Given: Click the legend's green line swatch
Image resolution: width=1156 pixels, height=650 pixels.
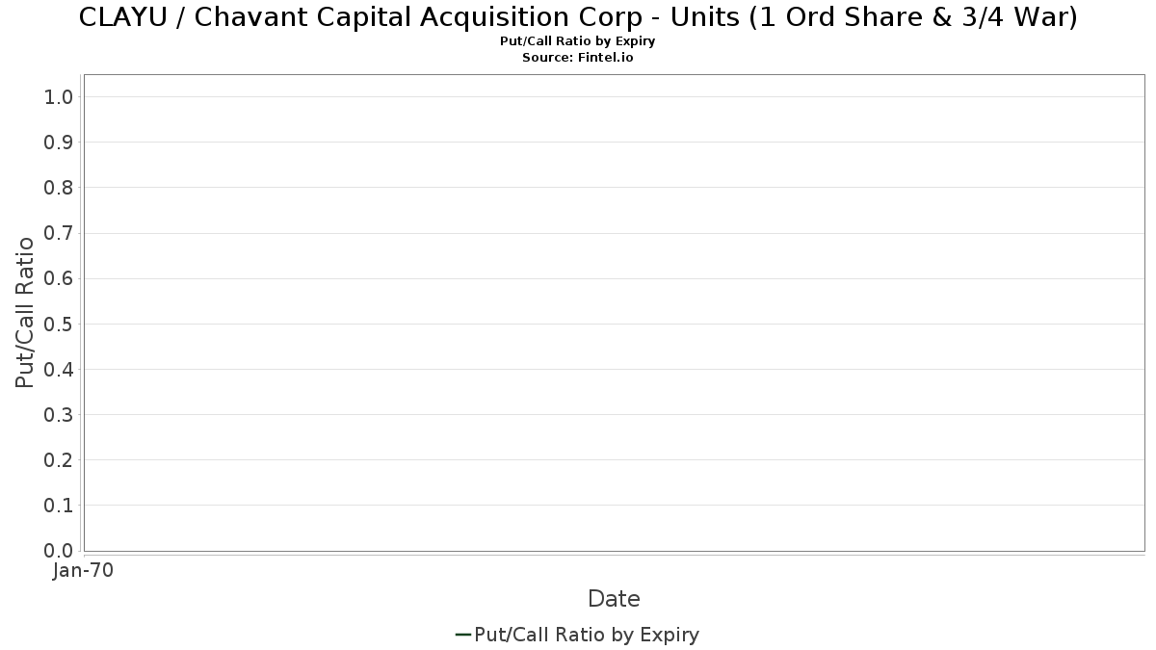Looking at the screenshot, I should click(x=462, y=635).
